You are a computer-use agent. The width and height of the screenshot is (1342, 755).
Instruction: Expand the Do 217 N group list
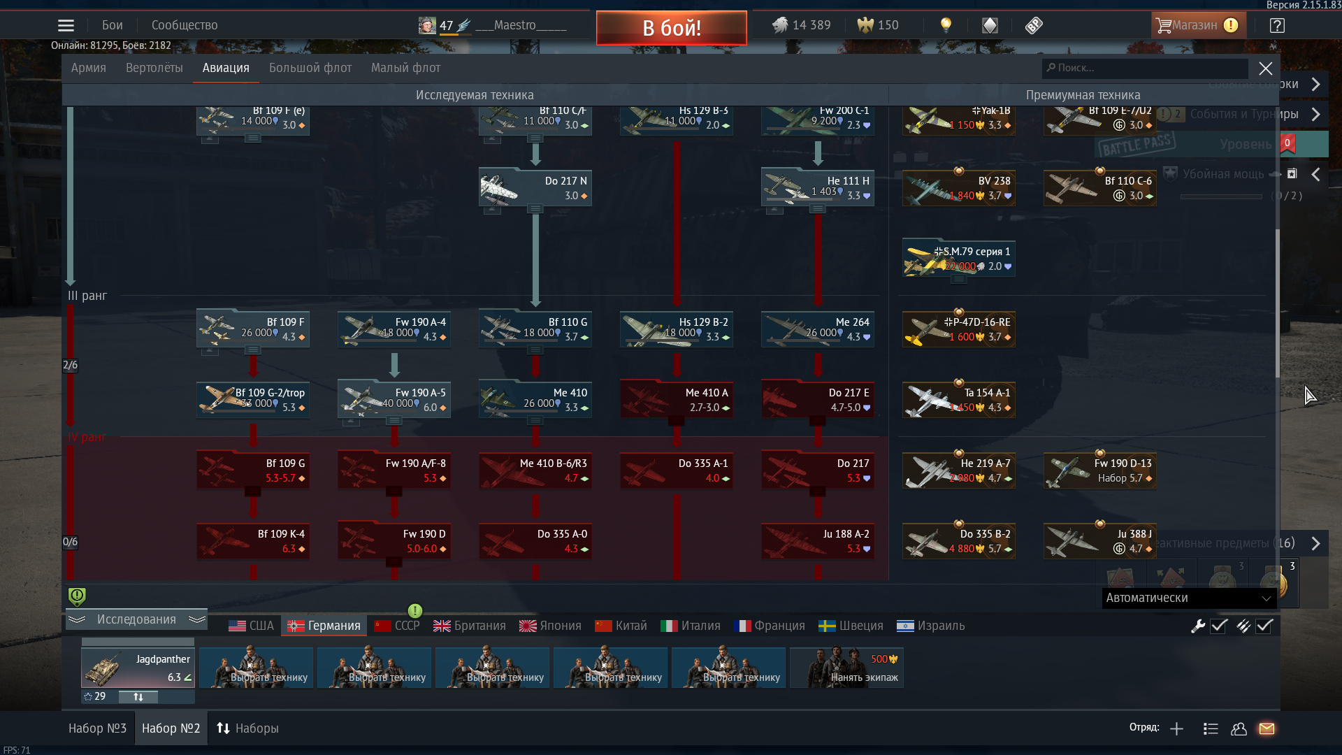tap(535, 209)
